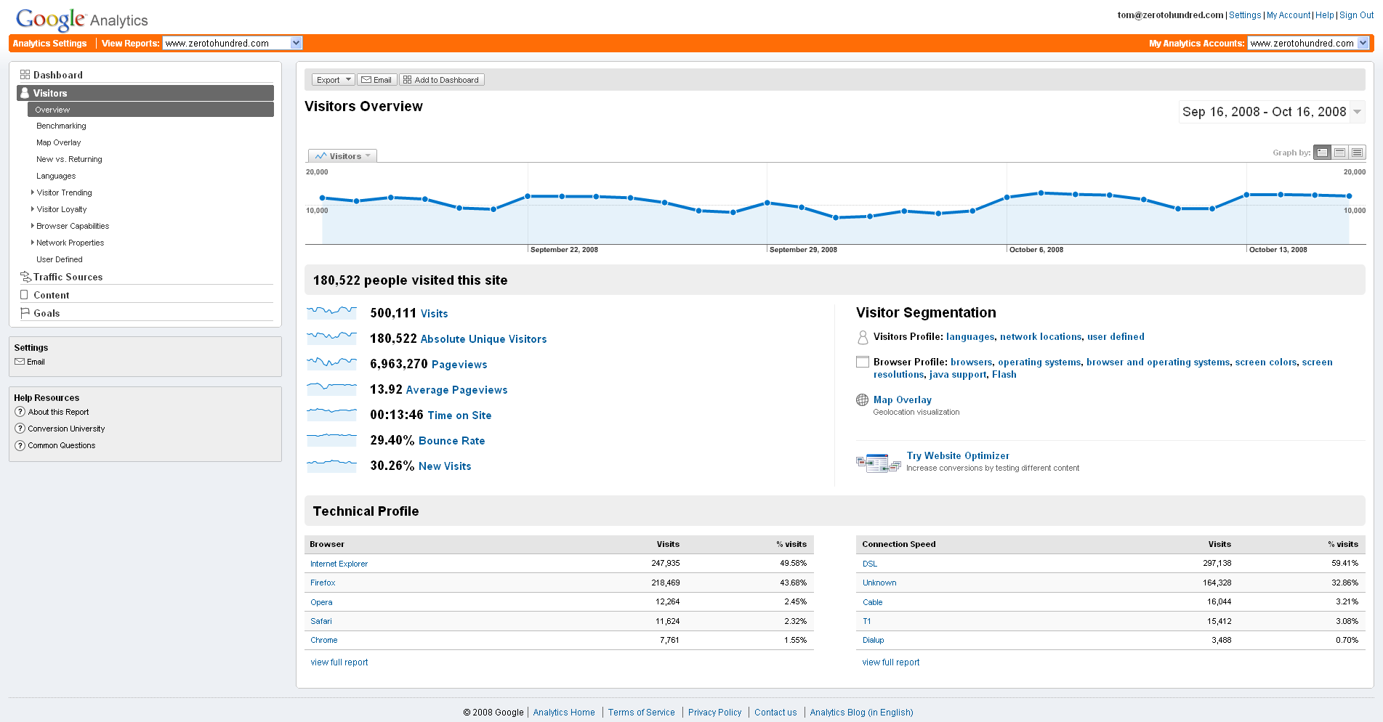This screenshot has width=1383, height=722.
Task: Click the Visitors person icon in sidebar
Action: point(25,93)
